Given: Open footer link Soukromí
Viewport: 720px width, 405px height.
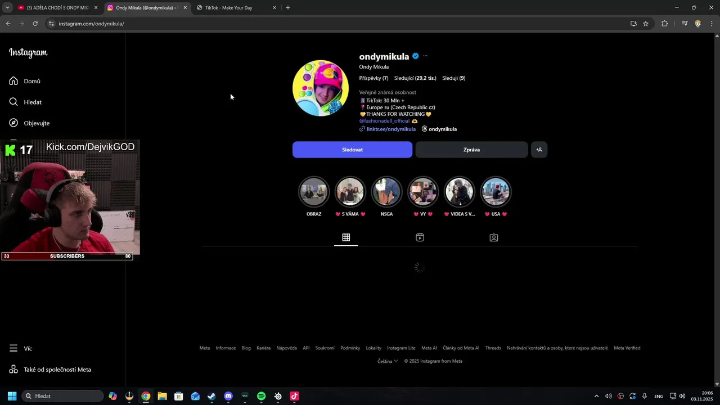Looking at the screenshot, I should [x=325, y=348].
